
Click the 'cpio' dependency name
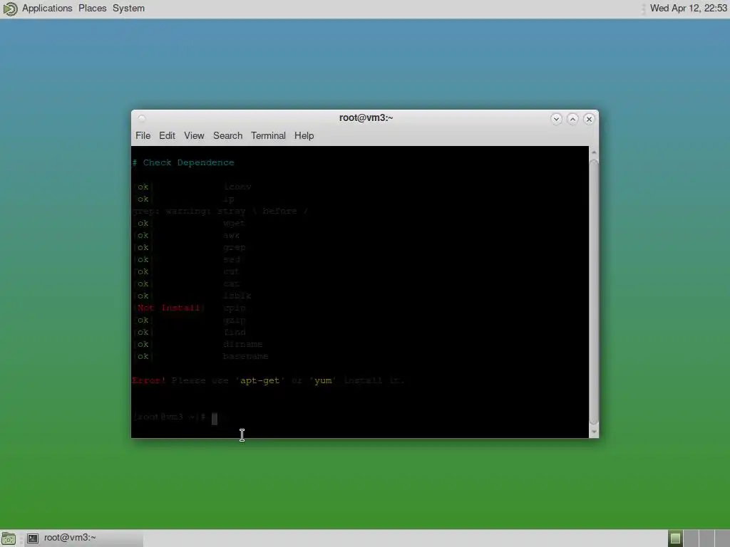234,308
